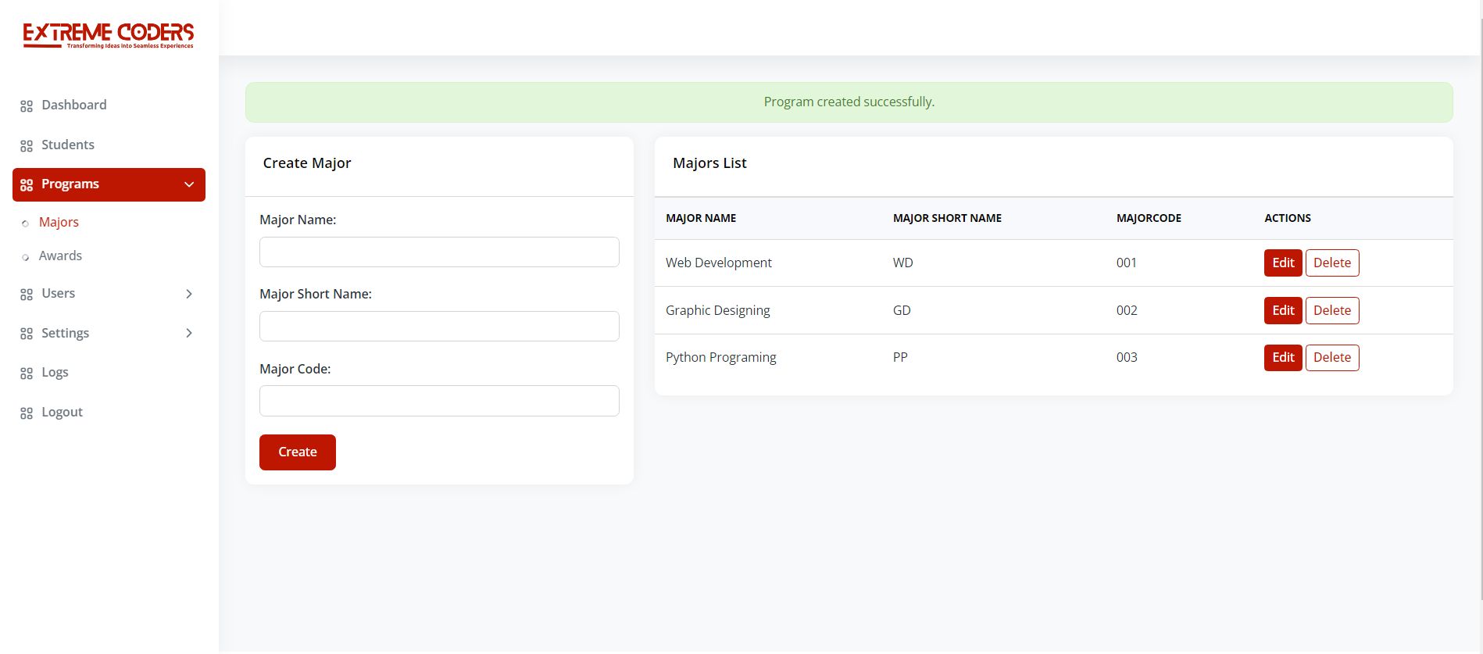This screenshot has width=1483, height=654.
Task: Click the Users grid icon in sidebar
Action: click(27, 295)
